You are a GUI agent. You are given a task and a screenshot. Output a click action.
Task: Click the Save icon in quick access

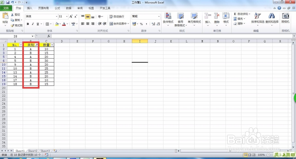coord(8,2)
